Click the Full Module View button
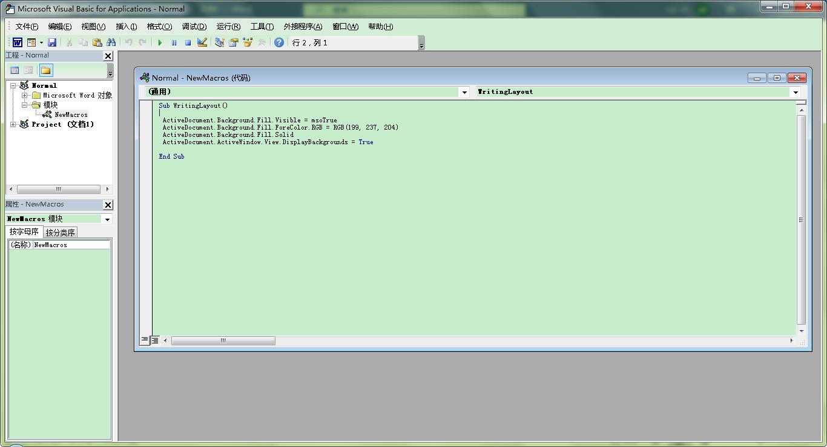Viewport: 827px width, 447px height. tap(155, 340)
